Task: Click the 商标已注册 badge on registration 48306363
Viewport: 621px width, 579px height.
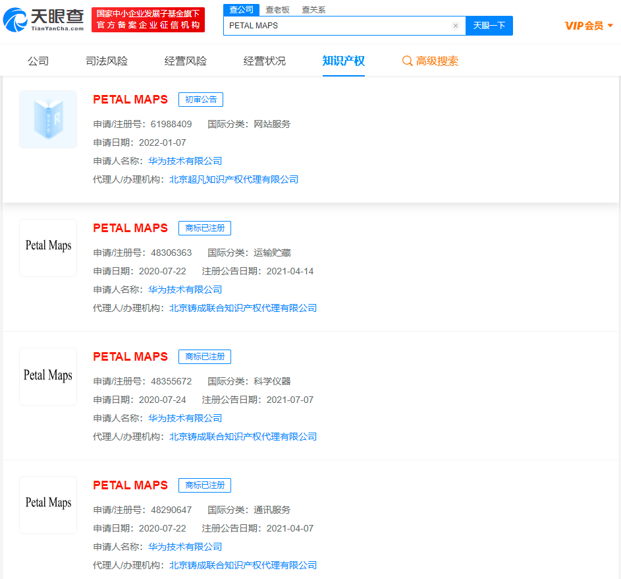Action: [205, 228]
